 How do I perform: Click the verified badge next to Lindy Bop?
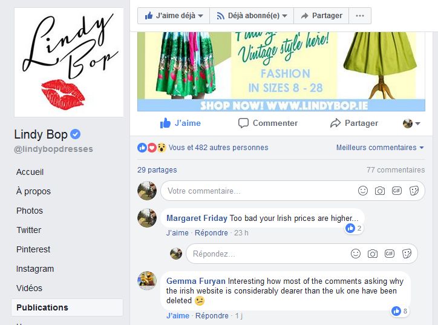pos(75,134)
